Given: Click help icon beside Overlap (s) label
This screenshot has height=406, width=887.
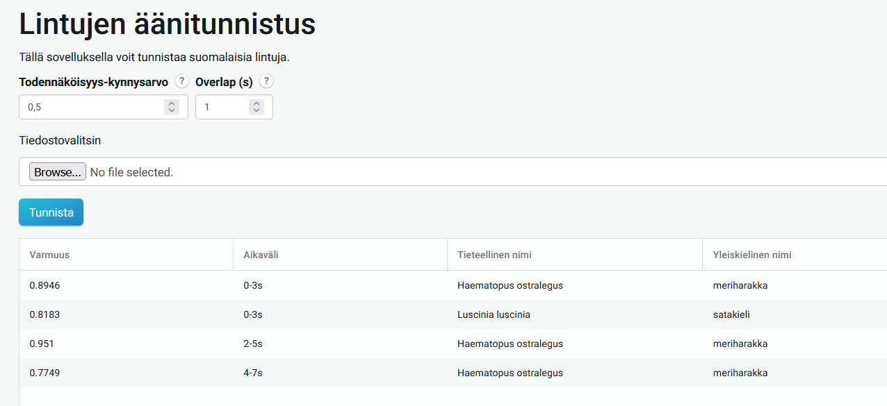Looking at the screenshot, I should (x=266, y=81).
